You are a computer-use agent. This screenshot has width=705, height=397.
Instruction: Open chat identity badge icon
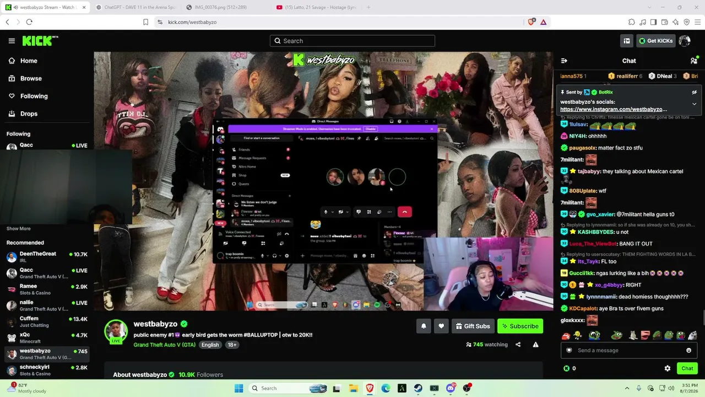(x=569, y=350)
